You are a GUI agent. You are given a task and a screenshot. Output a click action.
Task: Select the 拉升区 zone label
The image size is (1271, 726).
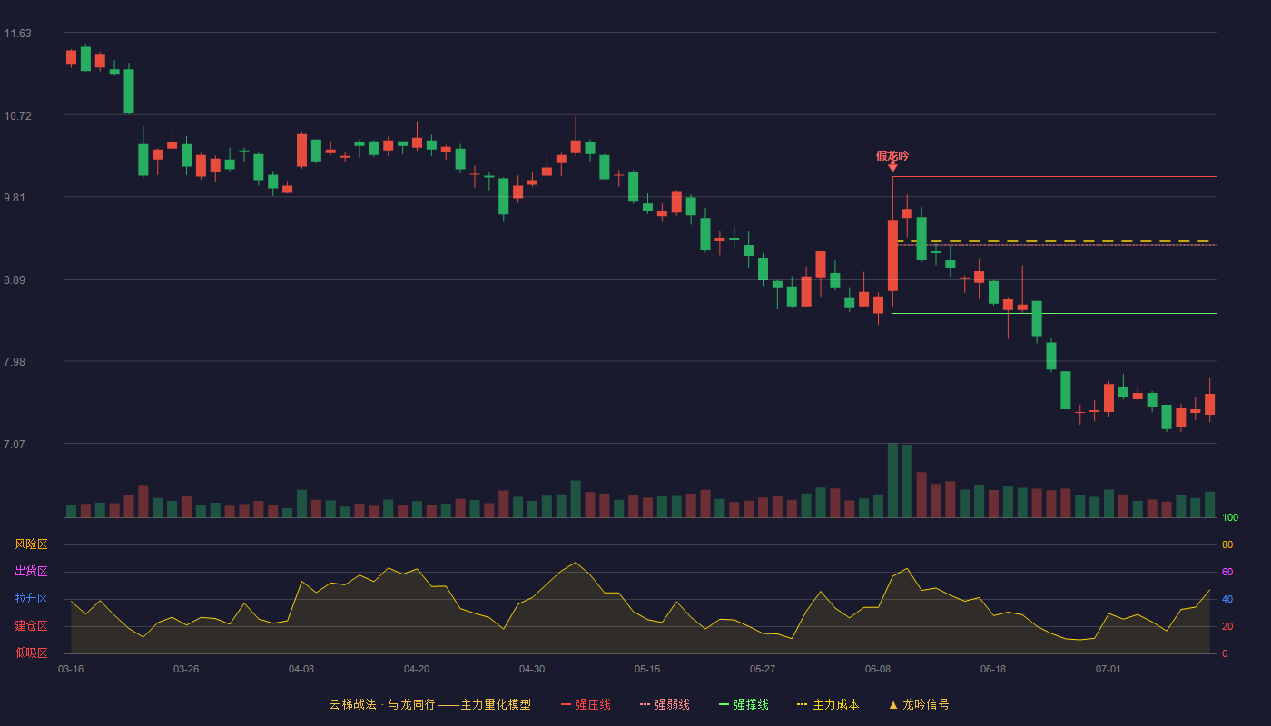[x=31, y=599]
